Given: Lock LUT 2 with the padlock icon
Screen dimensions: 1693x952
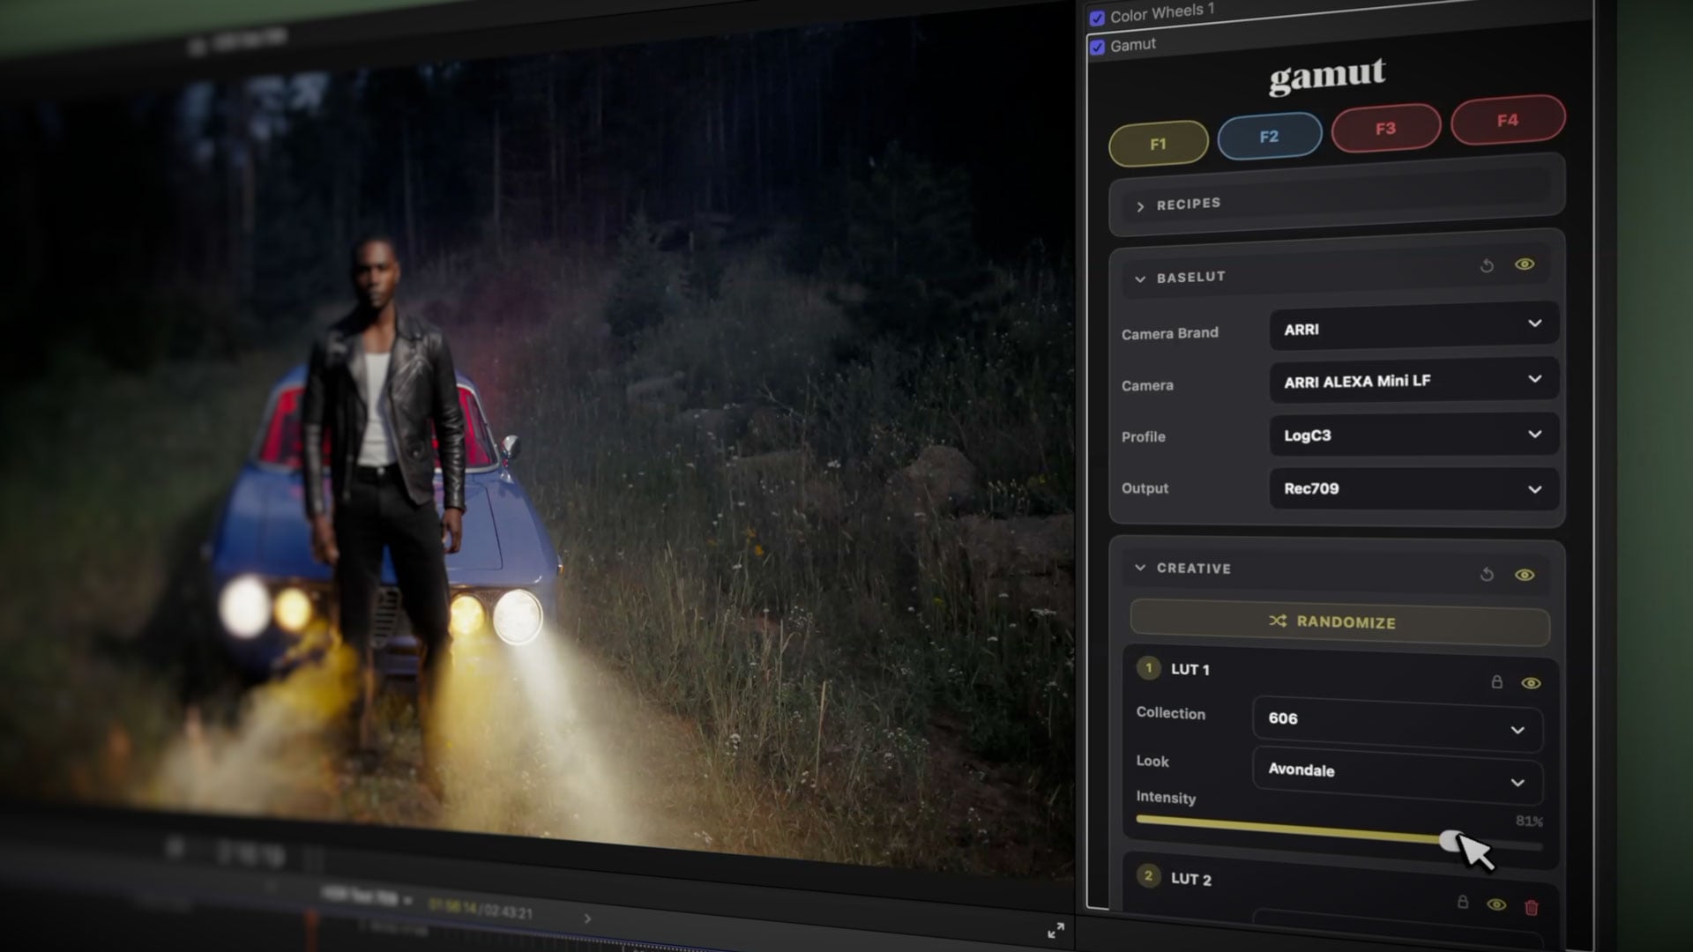Looking at the screenshot, I should pyautogui.click(x=1463, y=902).
